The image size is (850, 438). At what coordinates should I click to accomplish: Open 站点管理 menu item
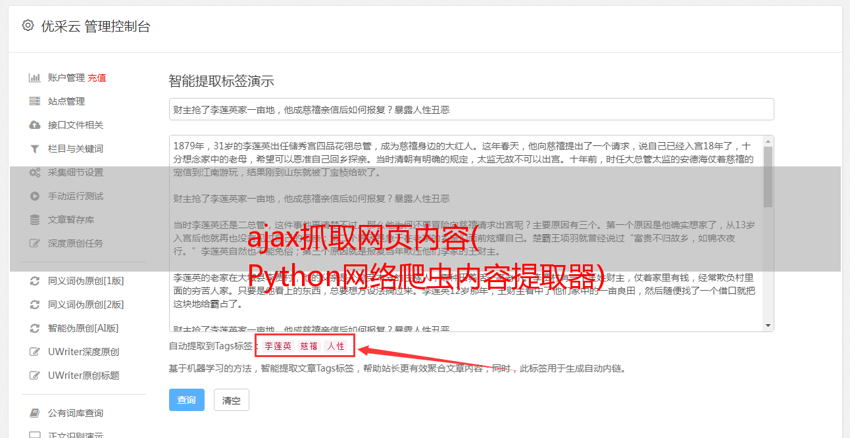[66, 101]
